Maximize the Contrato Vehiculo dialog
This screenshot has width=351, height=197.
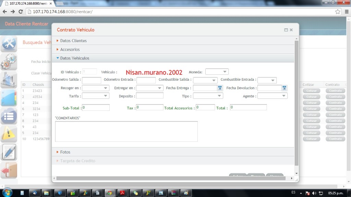click(286, 30)
